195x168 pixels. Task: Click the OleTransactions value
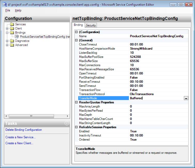pos(142,94)
